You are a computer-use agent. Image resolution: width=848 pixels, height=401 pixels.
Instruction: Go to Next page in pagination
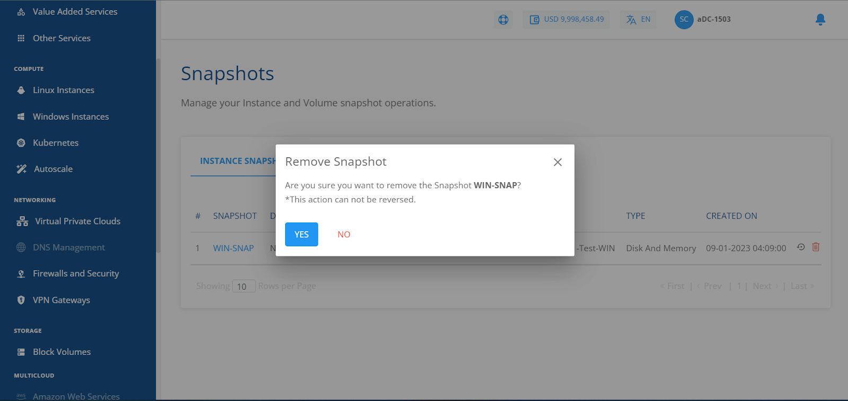[x=766, y=286]
